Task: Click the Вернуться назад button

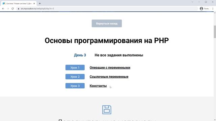Action: (107, 24)
